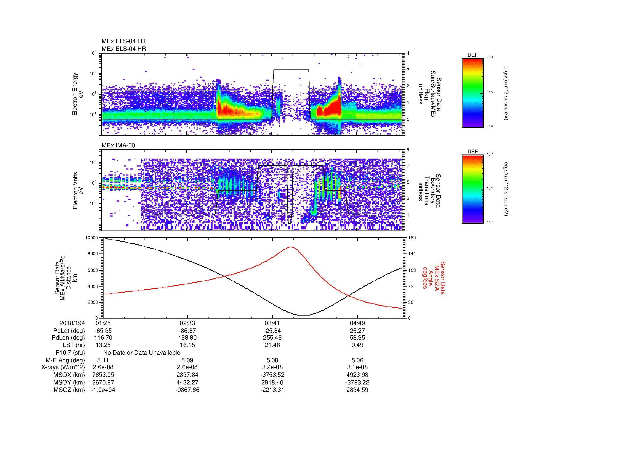
Task: Click the 'PdLon (deg)' row label
Action: (69, 338)
